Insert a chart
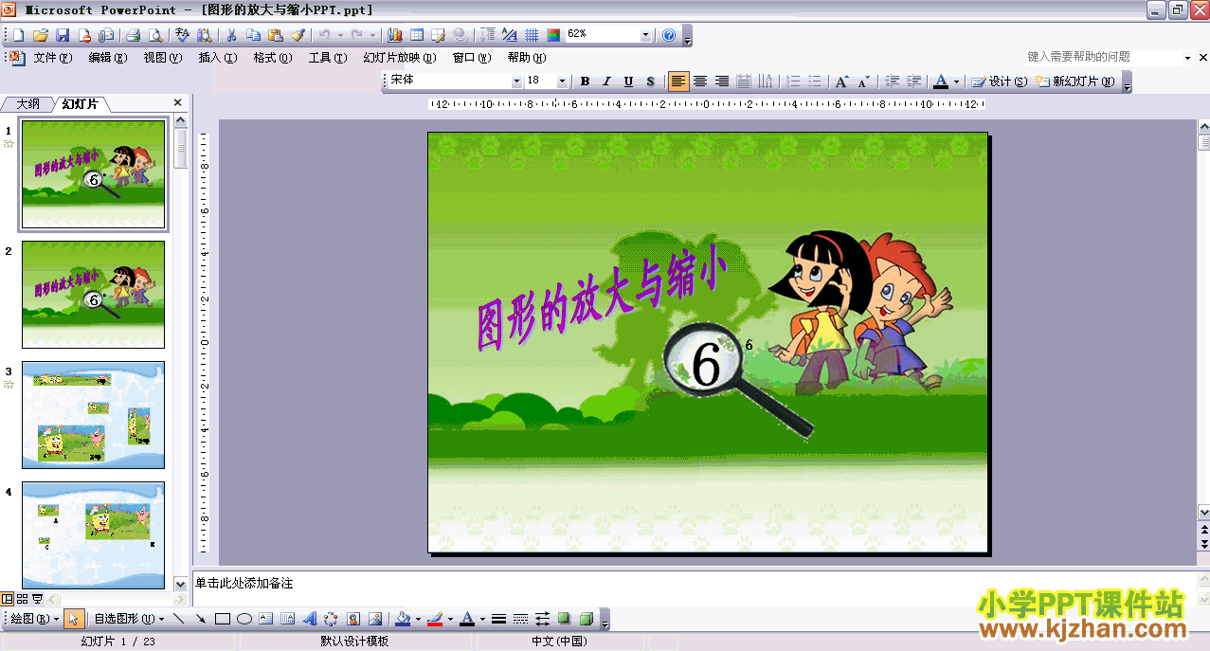 coord(394,35)
